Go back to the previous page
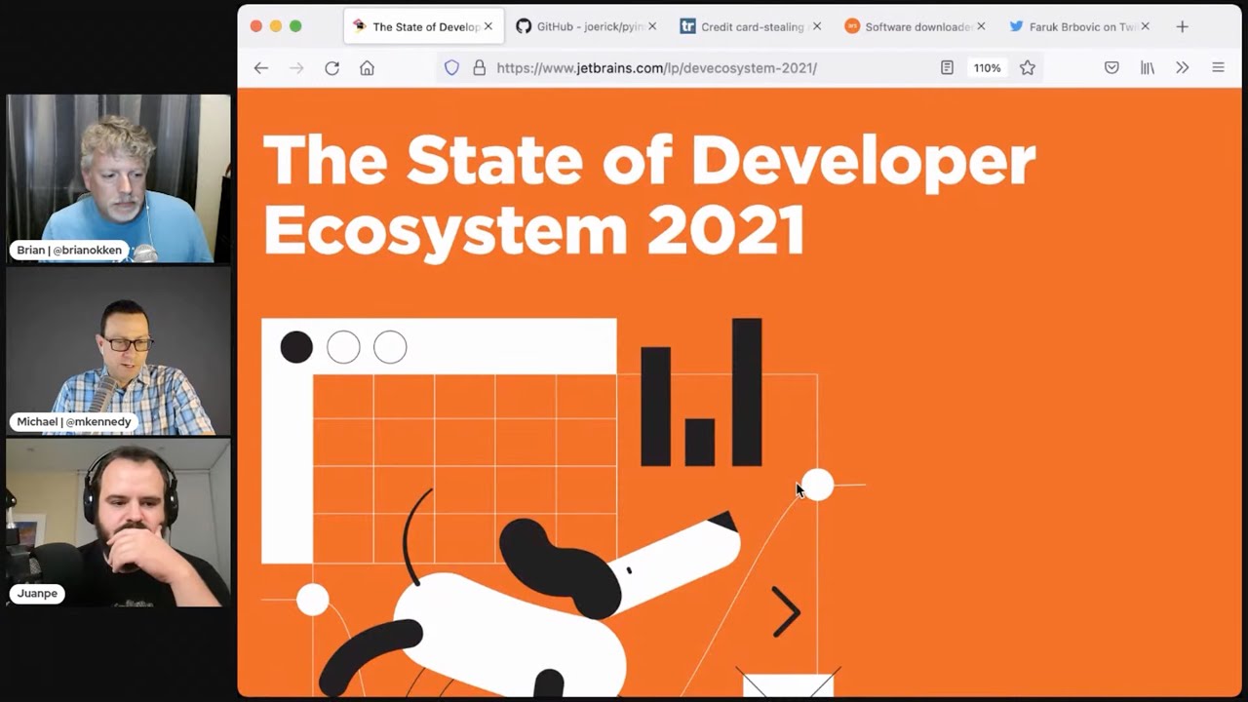The image size is (1248, 702). (260, 68)
